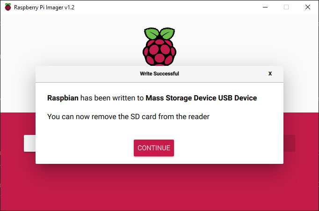
Task: Click the Mass Storage Device USB Device text
Action: (x=201, y=98)
